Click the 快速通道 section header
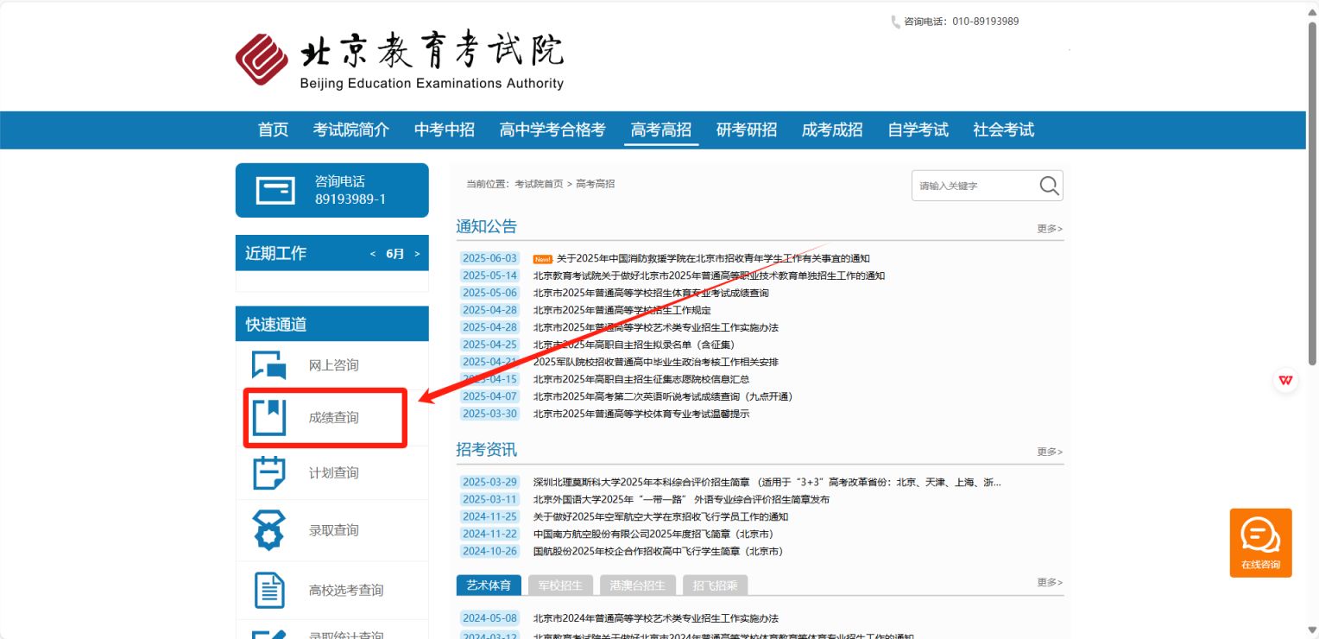The width and height of the screenshot is (1319, 639). (331, 324)
